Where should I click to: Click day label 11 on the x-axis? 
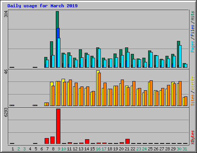pyautogui.click(x=69, y=149)
